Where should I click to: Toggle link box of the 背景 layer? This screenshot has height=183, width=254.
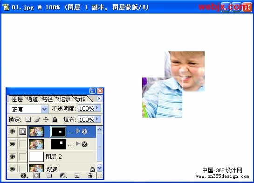(x=23, y=169)
